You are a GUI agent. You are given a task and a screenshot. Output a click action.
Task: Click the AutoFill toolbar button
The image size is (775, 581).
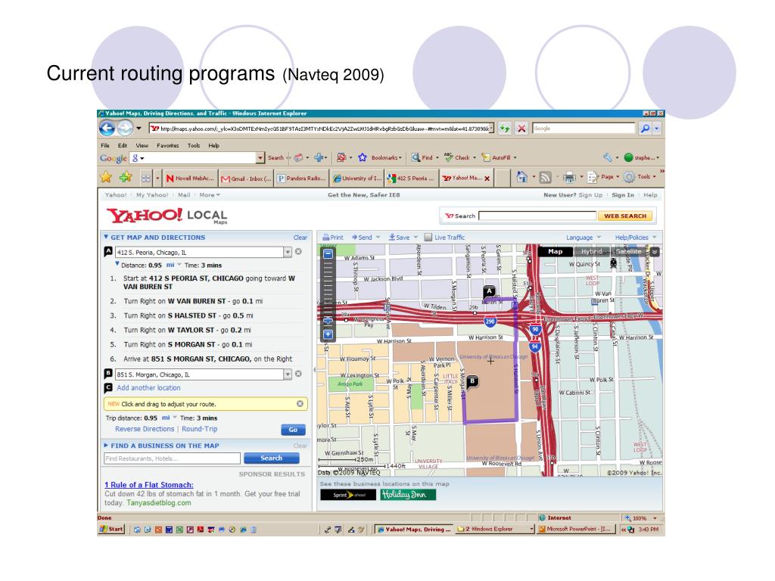496,157
